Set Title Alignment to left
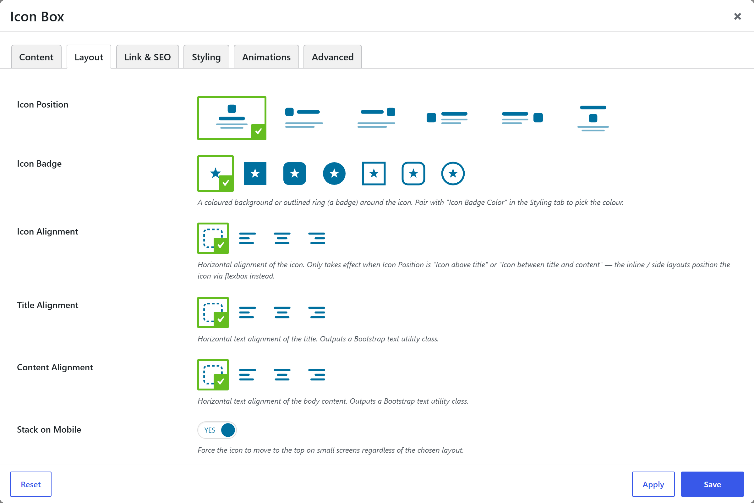 (x=247, y=312)
